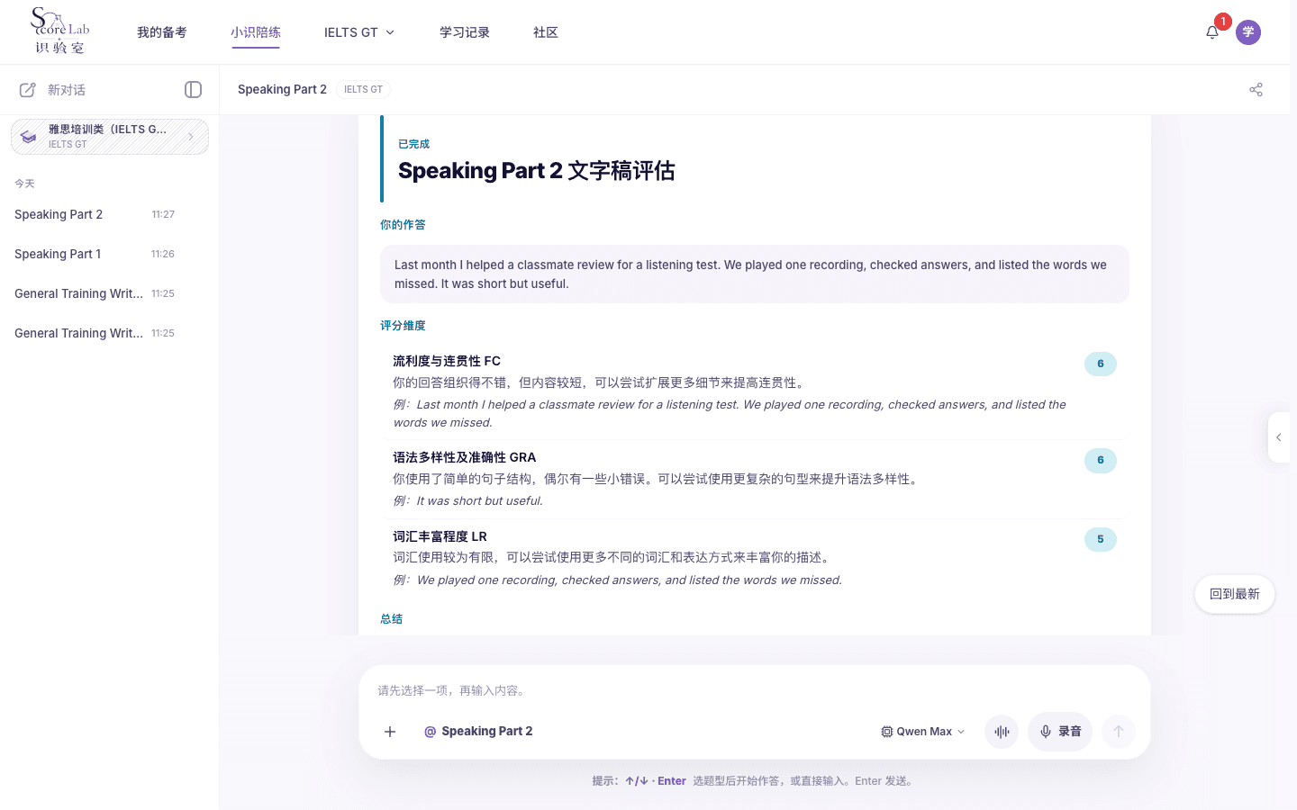Open 社区 tab

[x=546, y=32]
